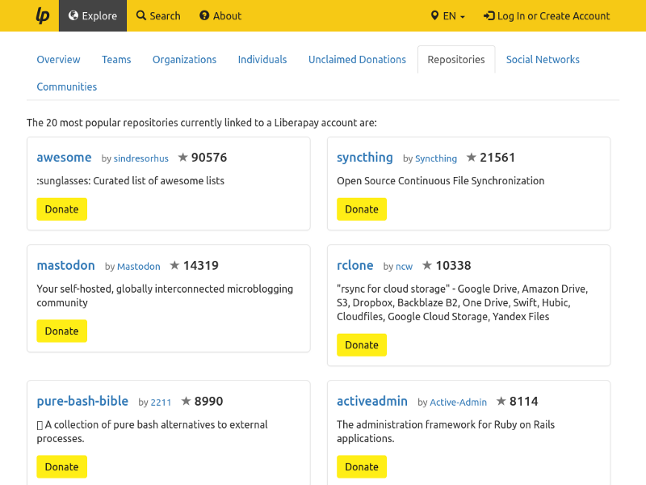The width and height of the screenshot is (646, 485).
Task: Donate to the awesome repository
Action: coord(62,209)
